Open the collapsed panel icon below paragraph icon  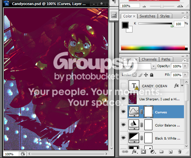point(114,15)
